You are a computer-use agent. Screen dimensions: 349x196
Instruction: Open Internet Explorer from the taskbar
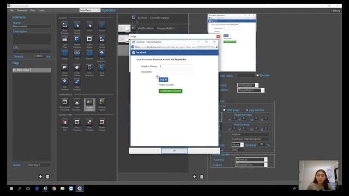click(x=45, y=188)
